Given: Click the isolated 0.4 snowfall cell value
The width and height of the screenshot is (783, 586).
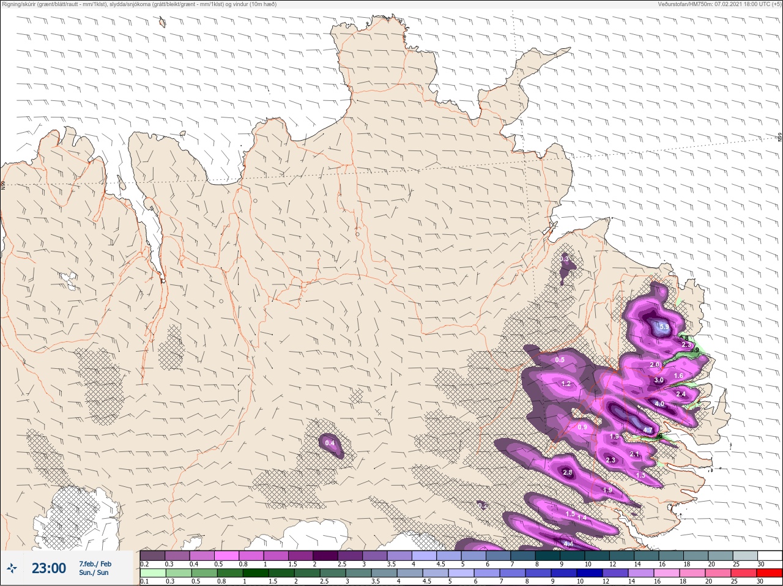Looking at the screenshot, I should (x=330, y=443).
